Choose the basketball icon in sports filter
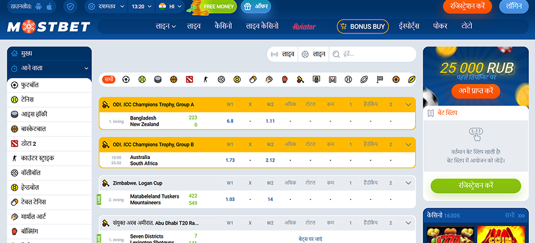This screenshot has height=243, width=535. pos(174,79)
